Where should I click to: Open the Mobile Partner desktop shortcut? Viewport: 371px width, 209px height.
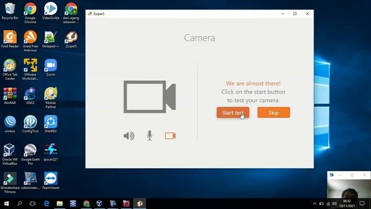[50, 98]
